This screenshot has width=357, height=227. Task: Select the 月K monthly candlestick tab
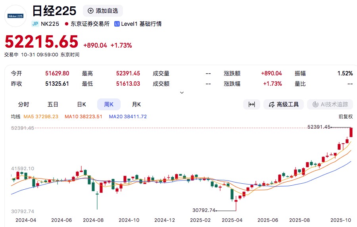[136, 104]
